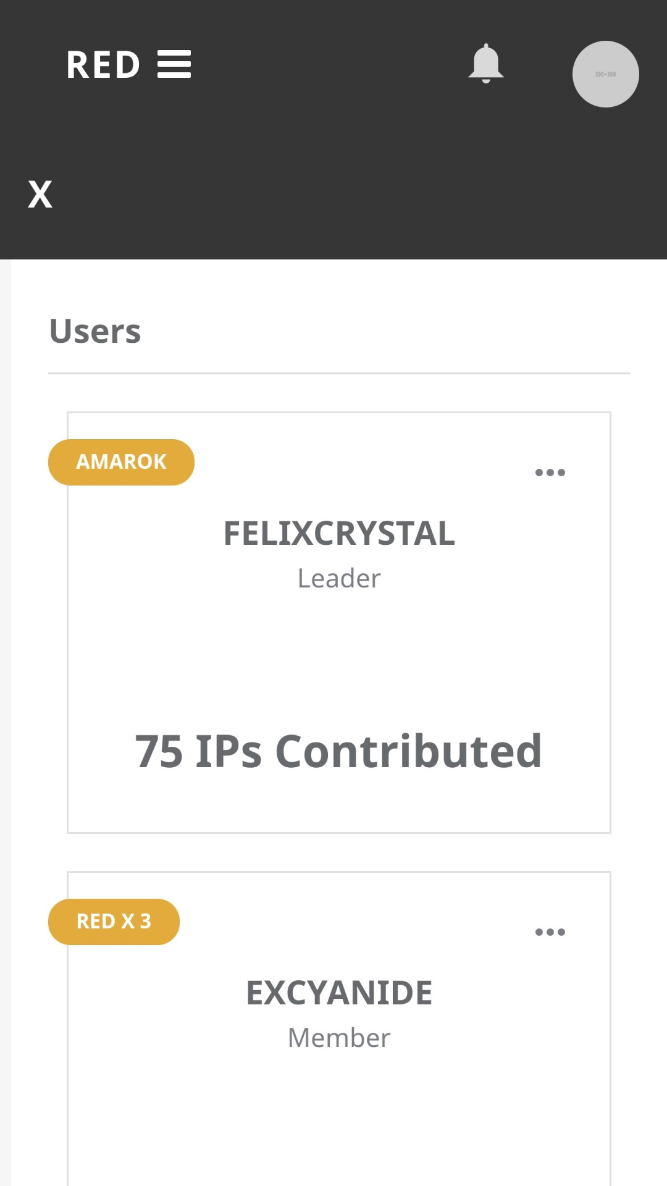Select the RED X 3 badge
667x1186 pixels.
114,922
